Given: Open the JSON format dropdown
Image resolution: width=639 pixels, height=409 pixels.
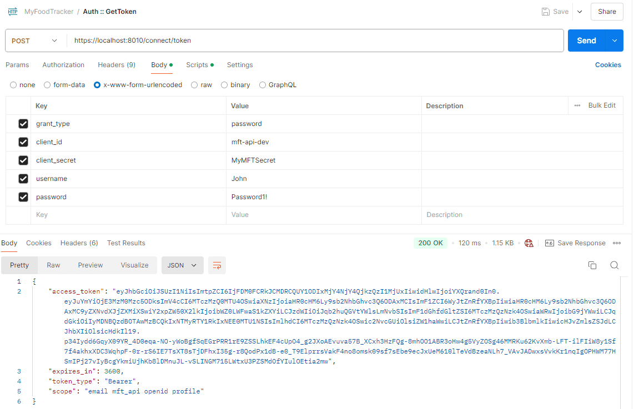Looking at the screenshot, I should pyautogui.click(x=182, y=265).
